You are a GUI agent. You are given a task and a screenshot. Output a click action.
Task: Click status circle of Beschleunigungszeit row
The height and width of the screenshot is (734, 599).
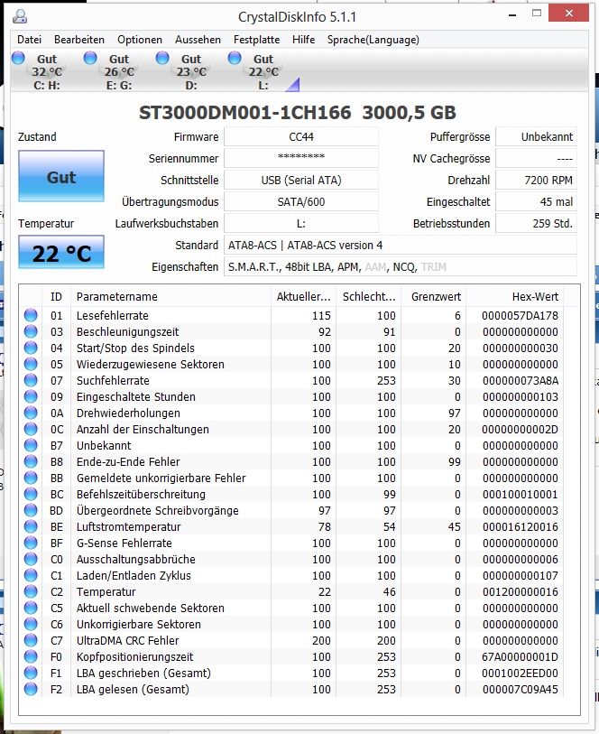(31, 331)
